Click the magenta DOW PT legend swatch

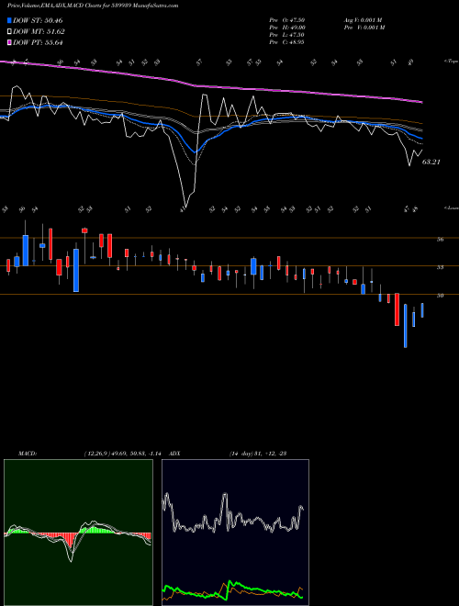point(9,42)
